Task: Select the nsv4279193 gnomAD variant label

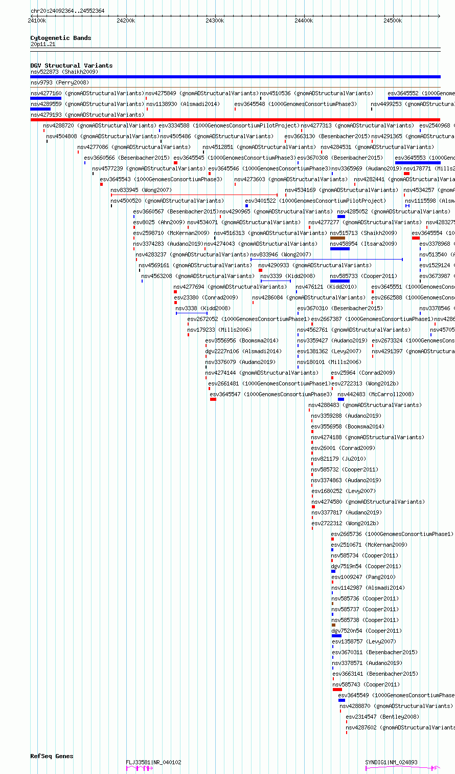Action: tap(87, 115)
